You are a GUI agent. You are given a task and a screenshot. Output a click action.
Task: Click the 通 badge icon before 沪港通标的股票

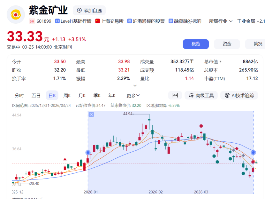129,21
